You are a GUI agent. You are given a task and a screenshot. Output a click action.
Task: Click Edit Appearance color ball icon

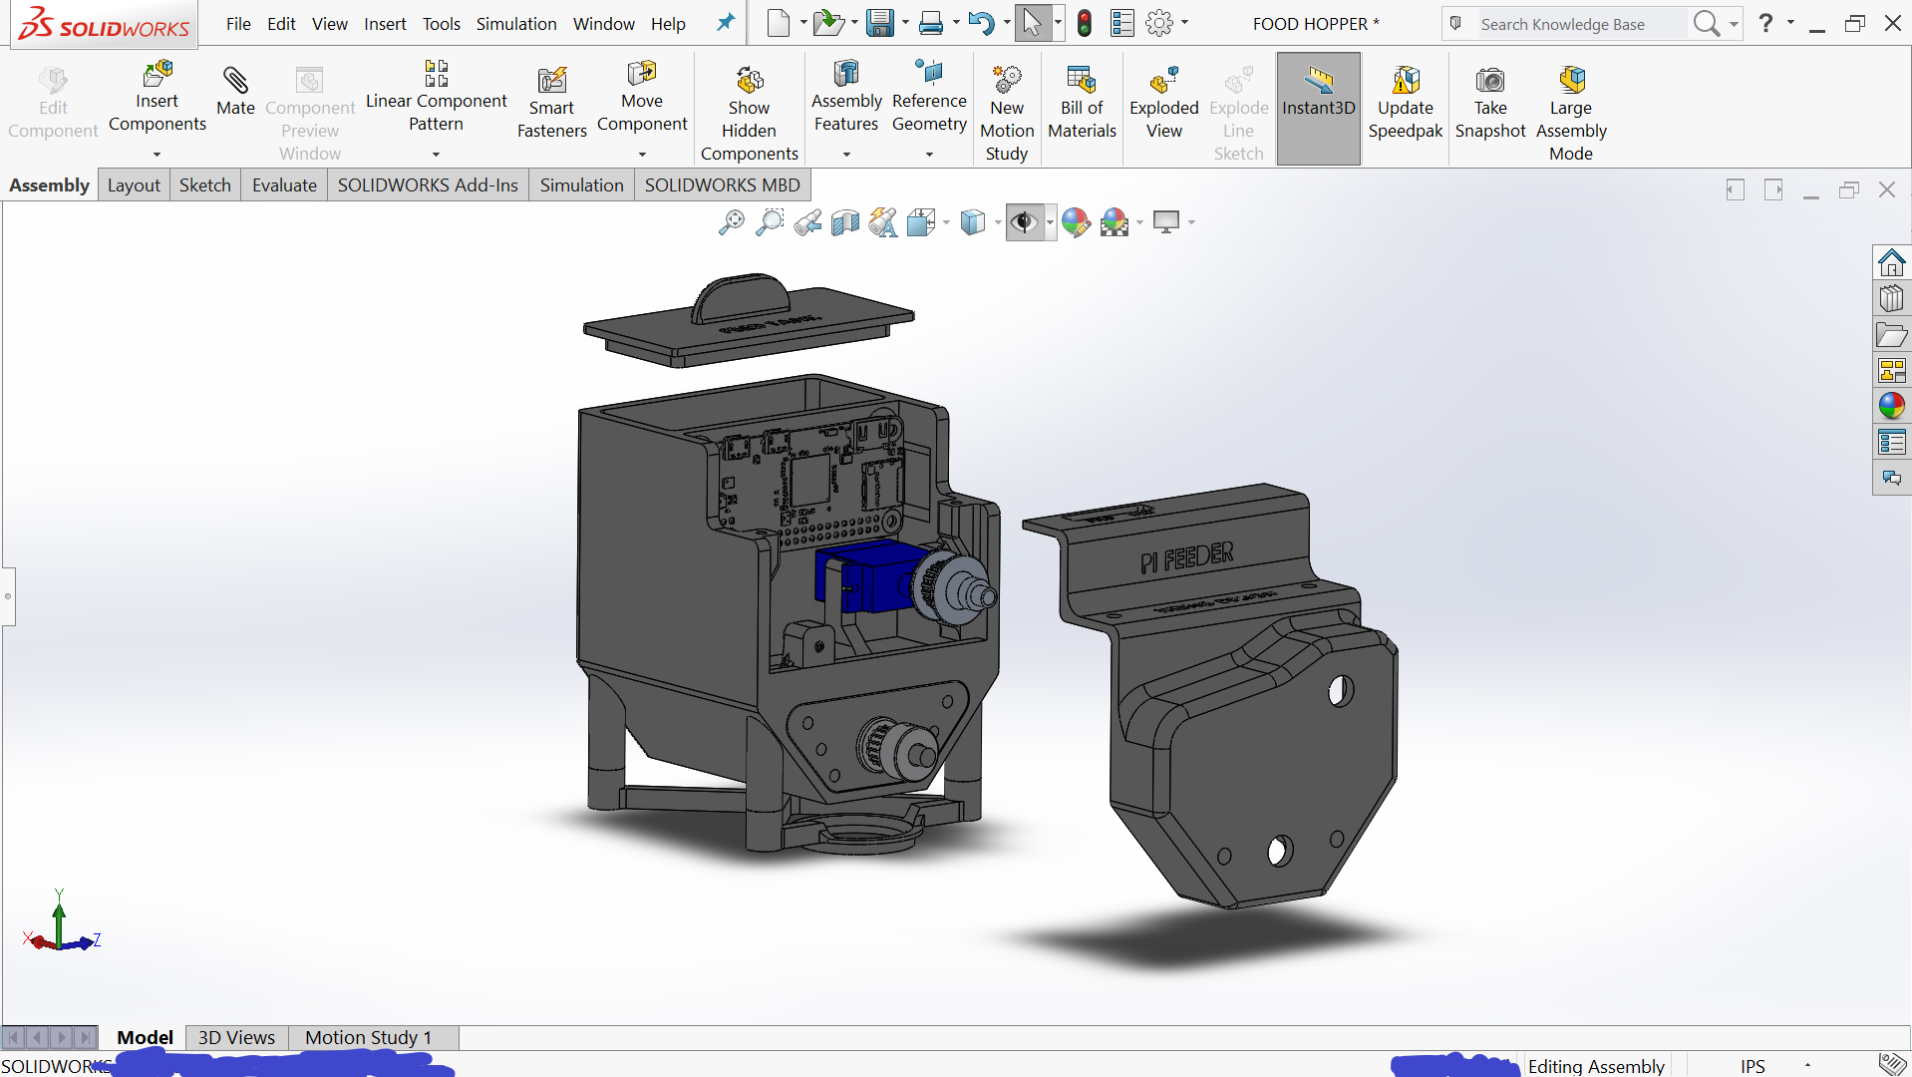tap(1076, 222)
